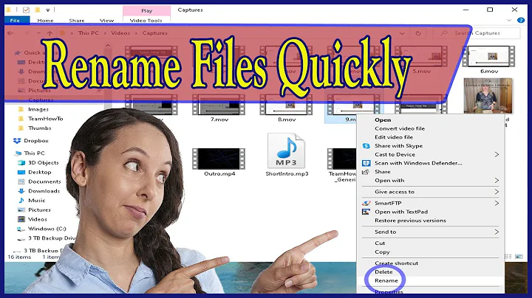Click the Downloads arrow icon under This PC
Viewport: 532px width, 298px height.
point(21,191)
